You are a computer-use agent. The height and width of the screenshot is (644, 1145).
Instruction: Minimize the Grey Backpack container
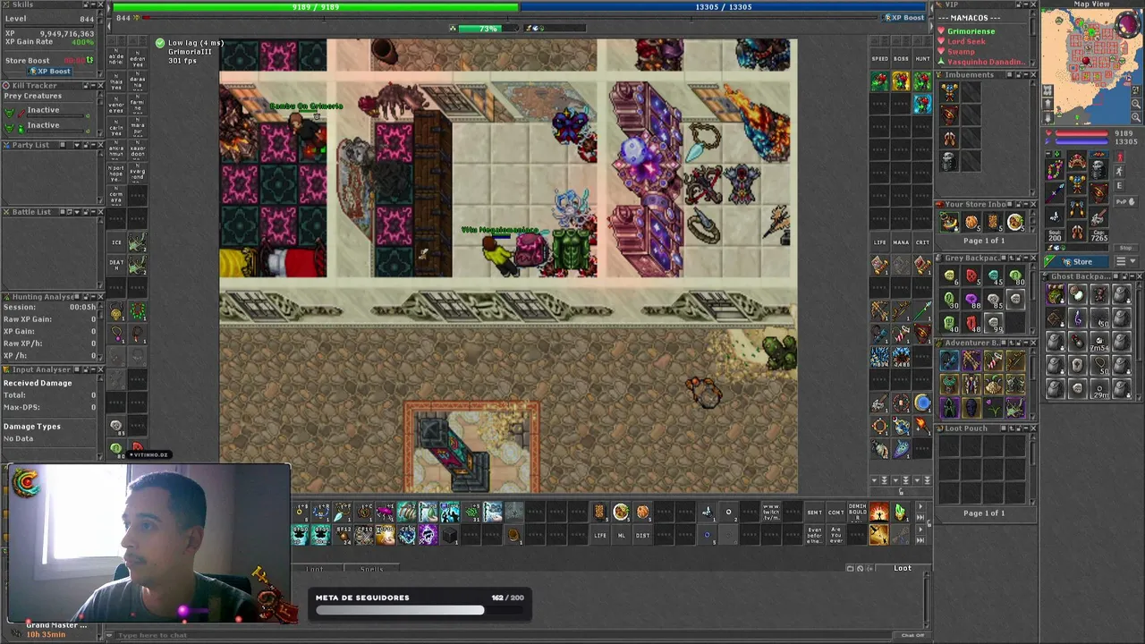1024,258
